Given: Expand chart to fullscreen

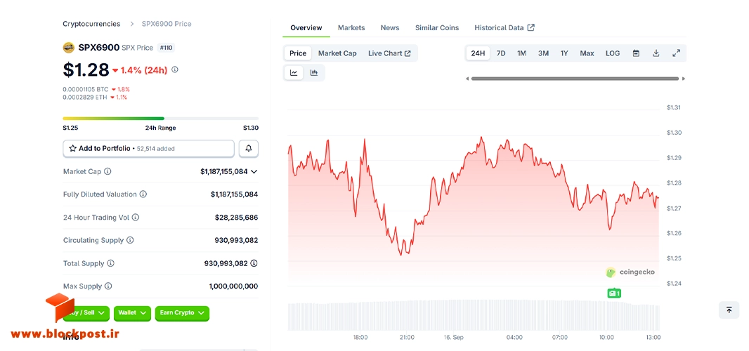Looking at the screenshot, I should pyautogui.click(x=676, y=53).
